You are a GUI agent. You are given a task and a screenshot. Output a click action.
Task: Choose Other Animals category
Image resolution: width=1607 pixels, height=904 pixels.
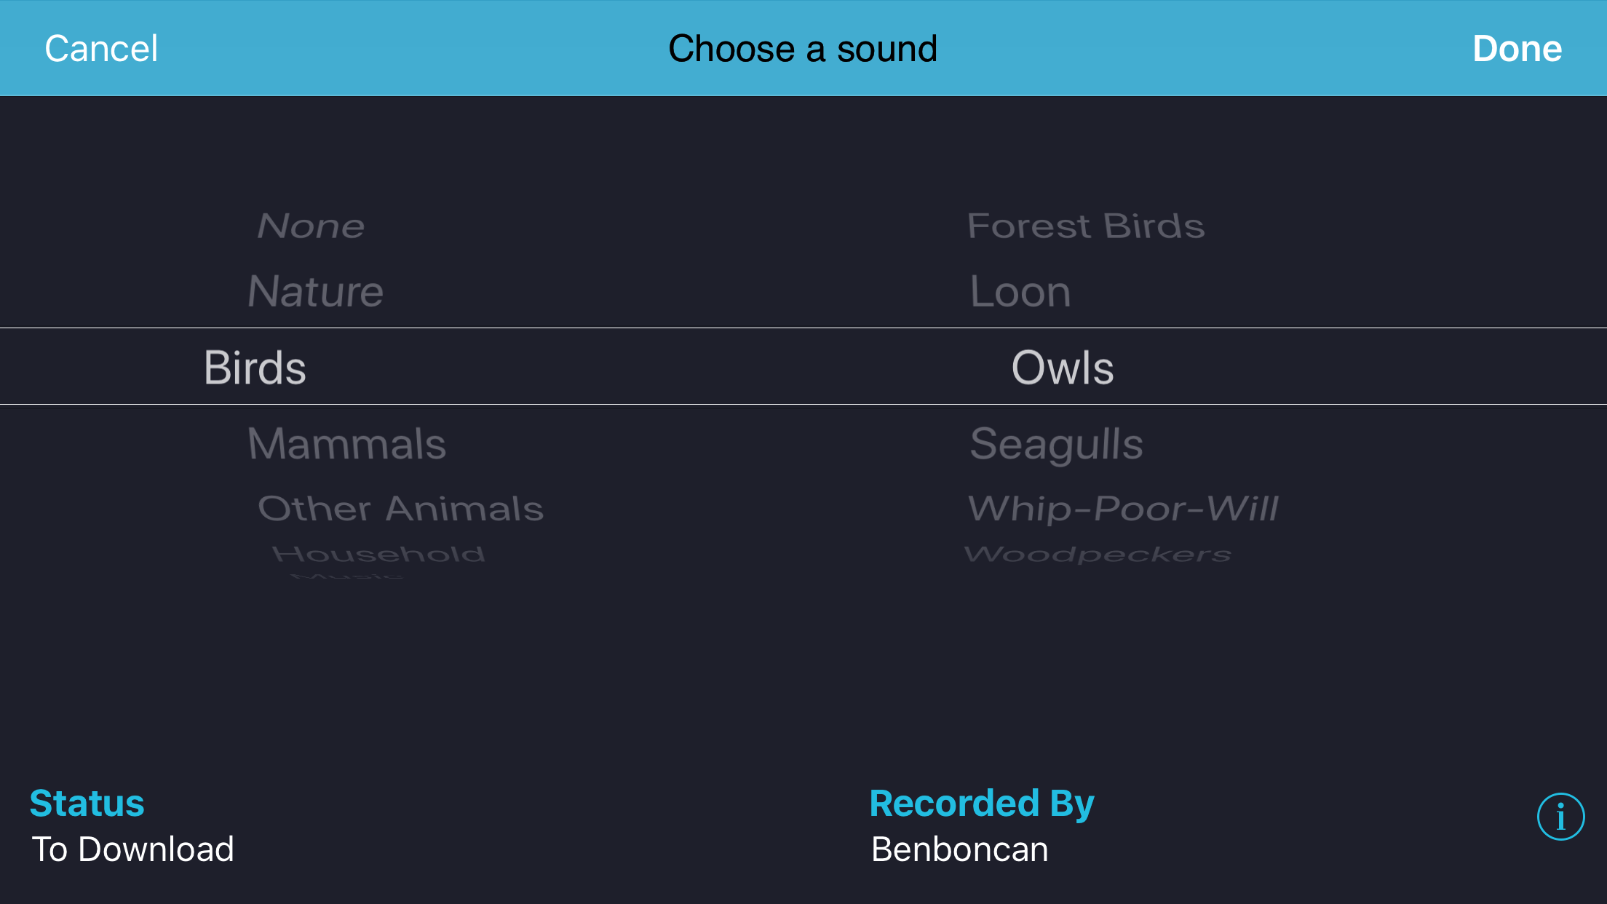400,508
